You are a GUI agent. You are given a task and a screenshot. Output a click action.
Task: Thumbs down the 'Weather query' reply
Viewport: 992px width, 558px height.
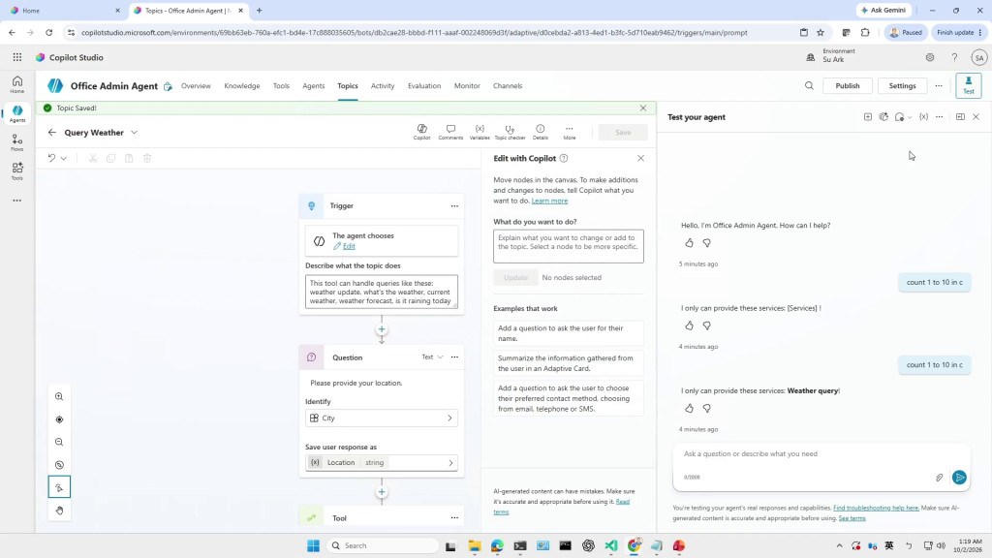click(706, 409)
